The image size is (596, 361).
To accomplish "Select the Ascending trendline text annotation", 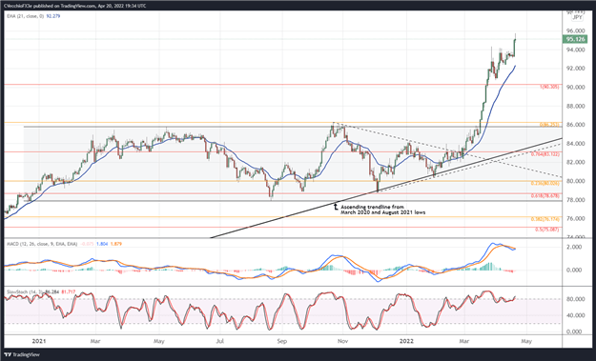I will 382,210.
